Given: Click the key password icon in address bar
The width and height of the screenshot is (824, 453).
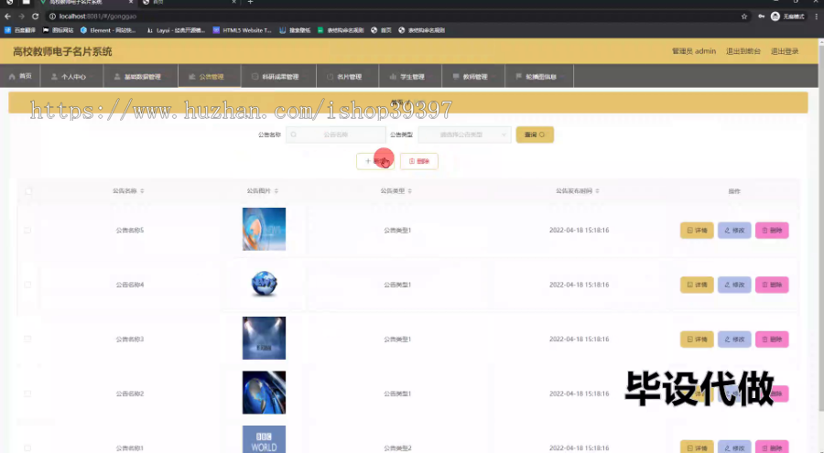Looking at the screenshot, I should 761,16.
